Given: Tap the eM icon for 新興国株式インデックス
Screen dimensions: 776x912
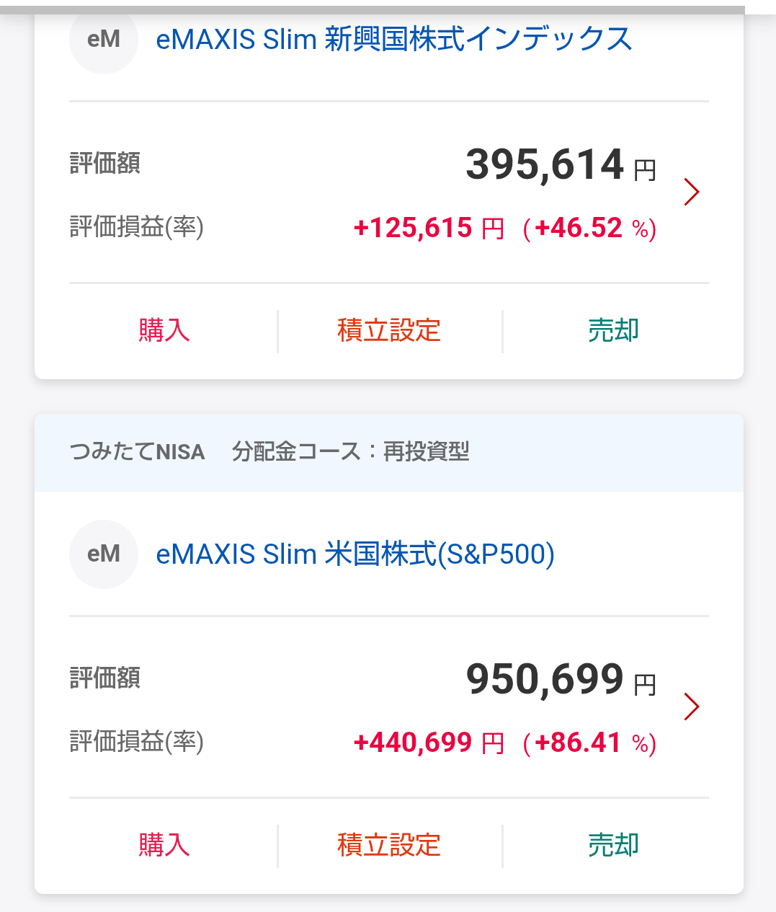Looking at the screenshot, I should [x=103, y=40].
